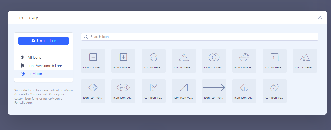This screenshot has height=130, width=331.
Task: Select the square maze icon
Action: (274, 61)
